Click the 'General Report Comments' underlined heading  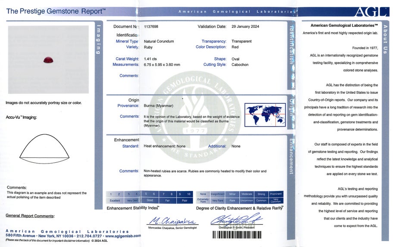[x=30, y=216]
